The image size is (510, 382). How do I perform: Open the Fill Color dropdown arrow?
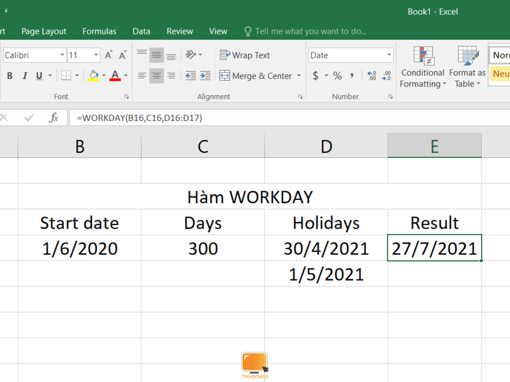click(x=104, y=76)
